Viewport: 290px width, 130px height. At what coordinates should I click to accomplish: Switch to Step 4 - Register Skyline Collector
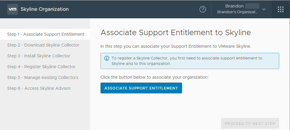pos(41,67)
